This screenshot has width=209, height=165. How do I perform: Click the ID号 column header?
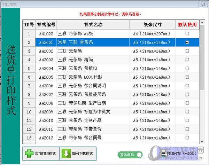tap(29, 25)
